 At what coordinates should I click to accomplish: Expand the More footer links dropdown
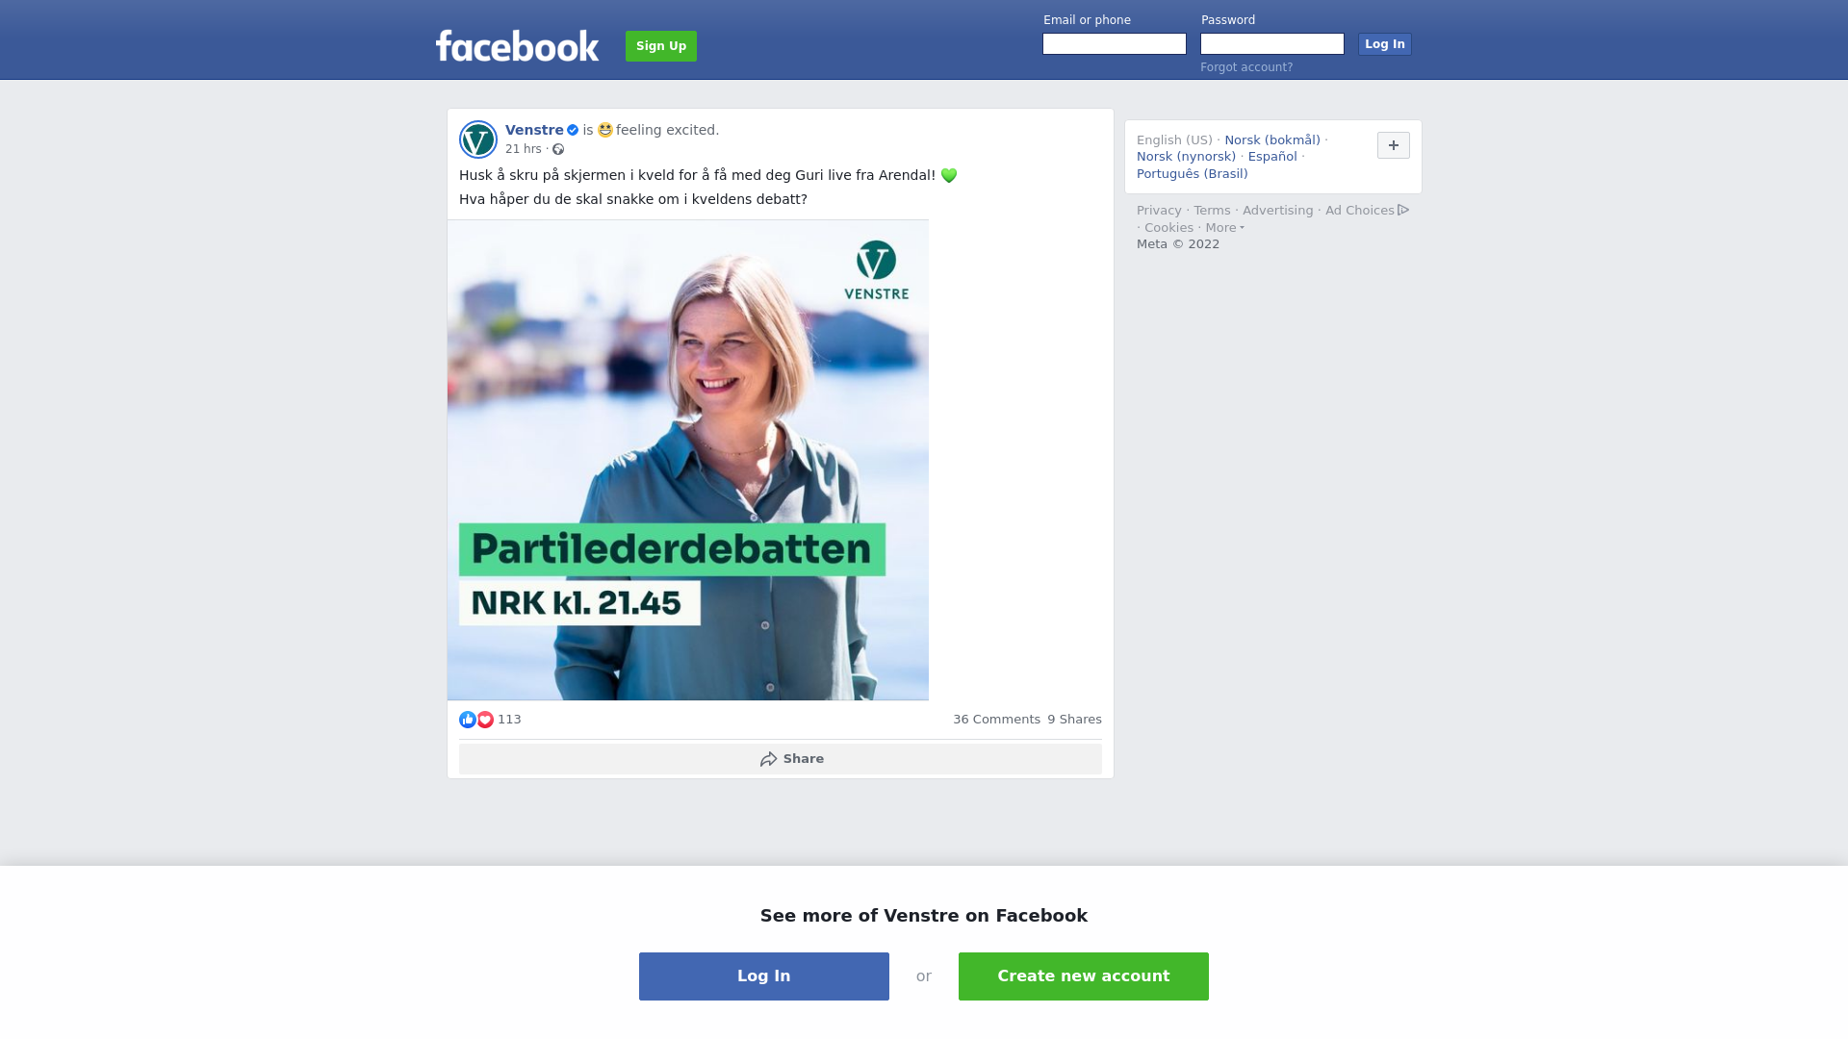point(1224,228)
